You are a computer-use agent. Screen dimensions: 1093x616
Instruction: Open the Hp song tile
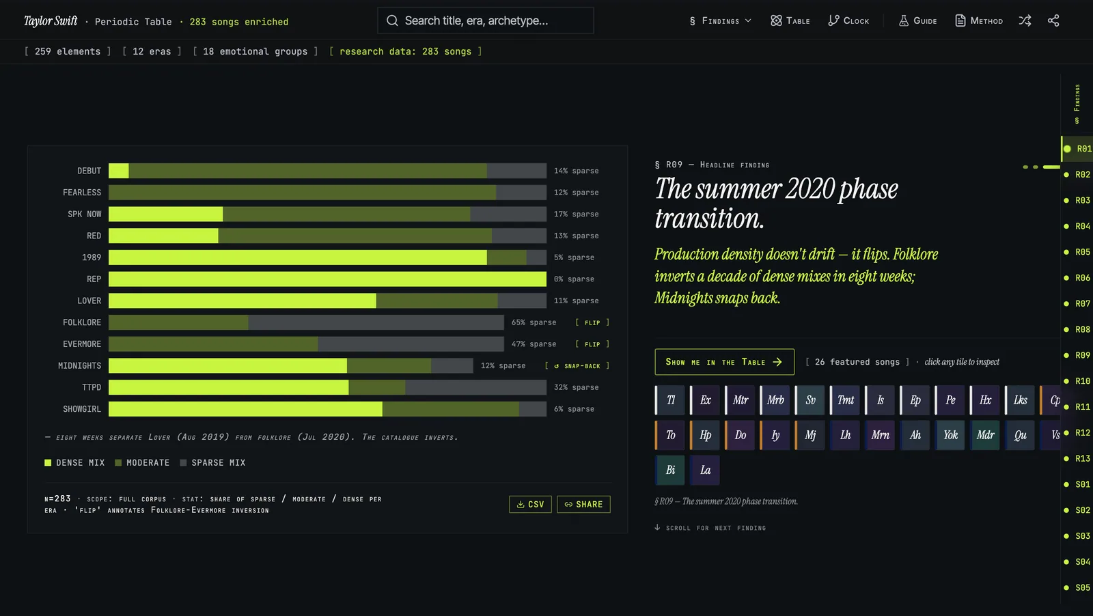coord(705,435)
